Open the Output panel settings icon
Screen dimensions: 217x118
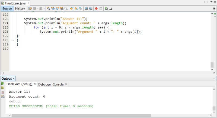[3, 97]
